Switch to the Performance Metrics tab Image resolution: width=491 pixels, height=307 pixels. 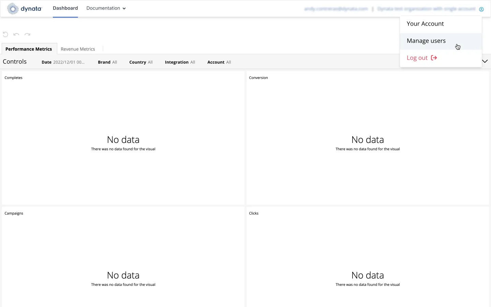tap(29, 49)
